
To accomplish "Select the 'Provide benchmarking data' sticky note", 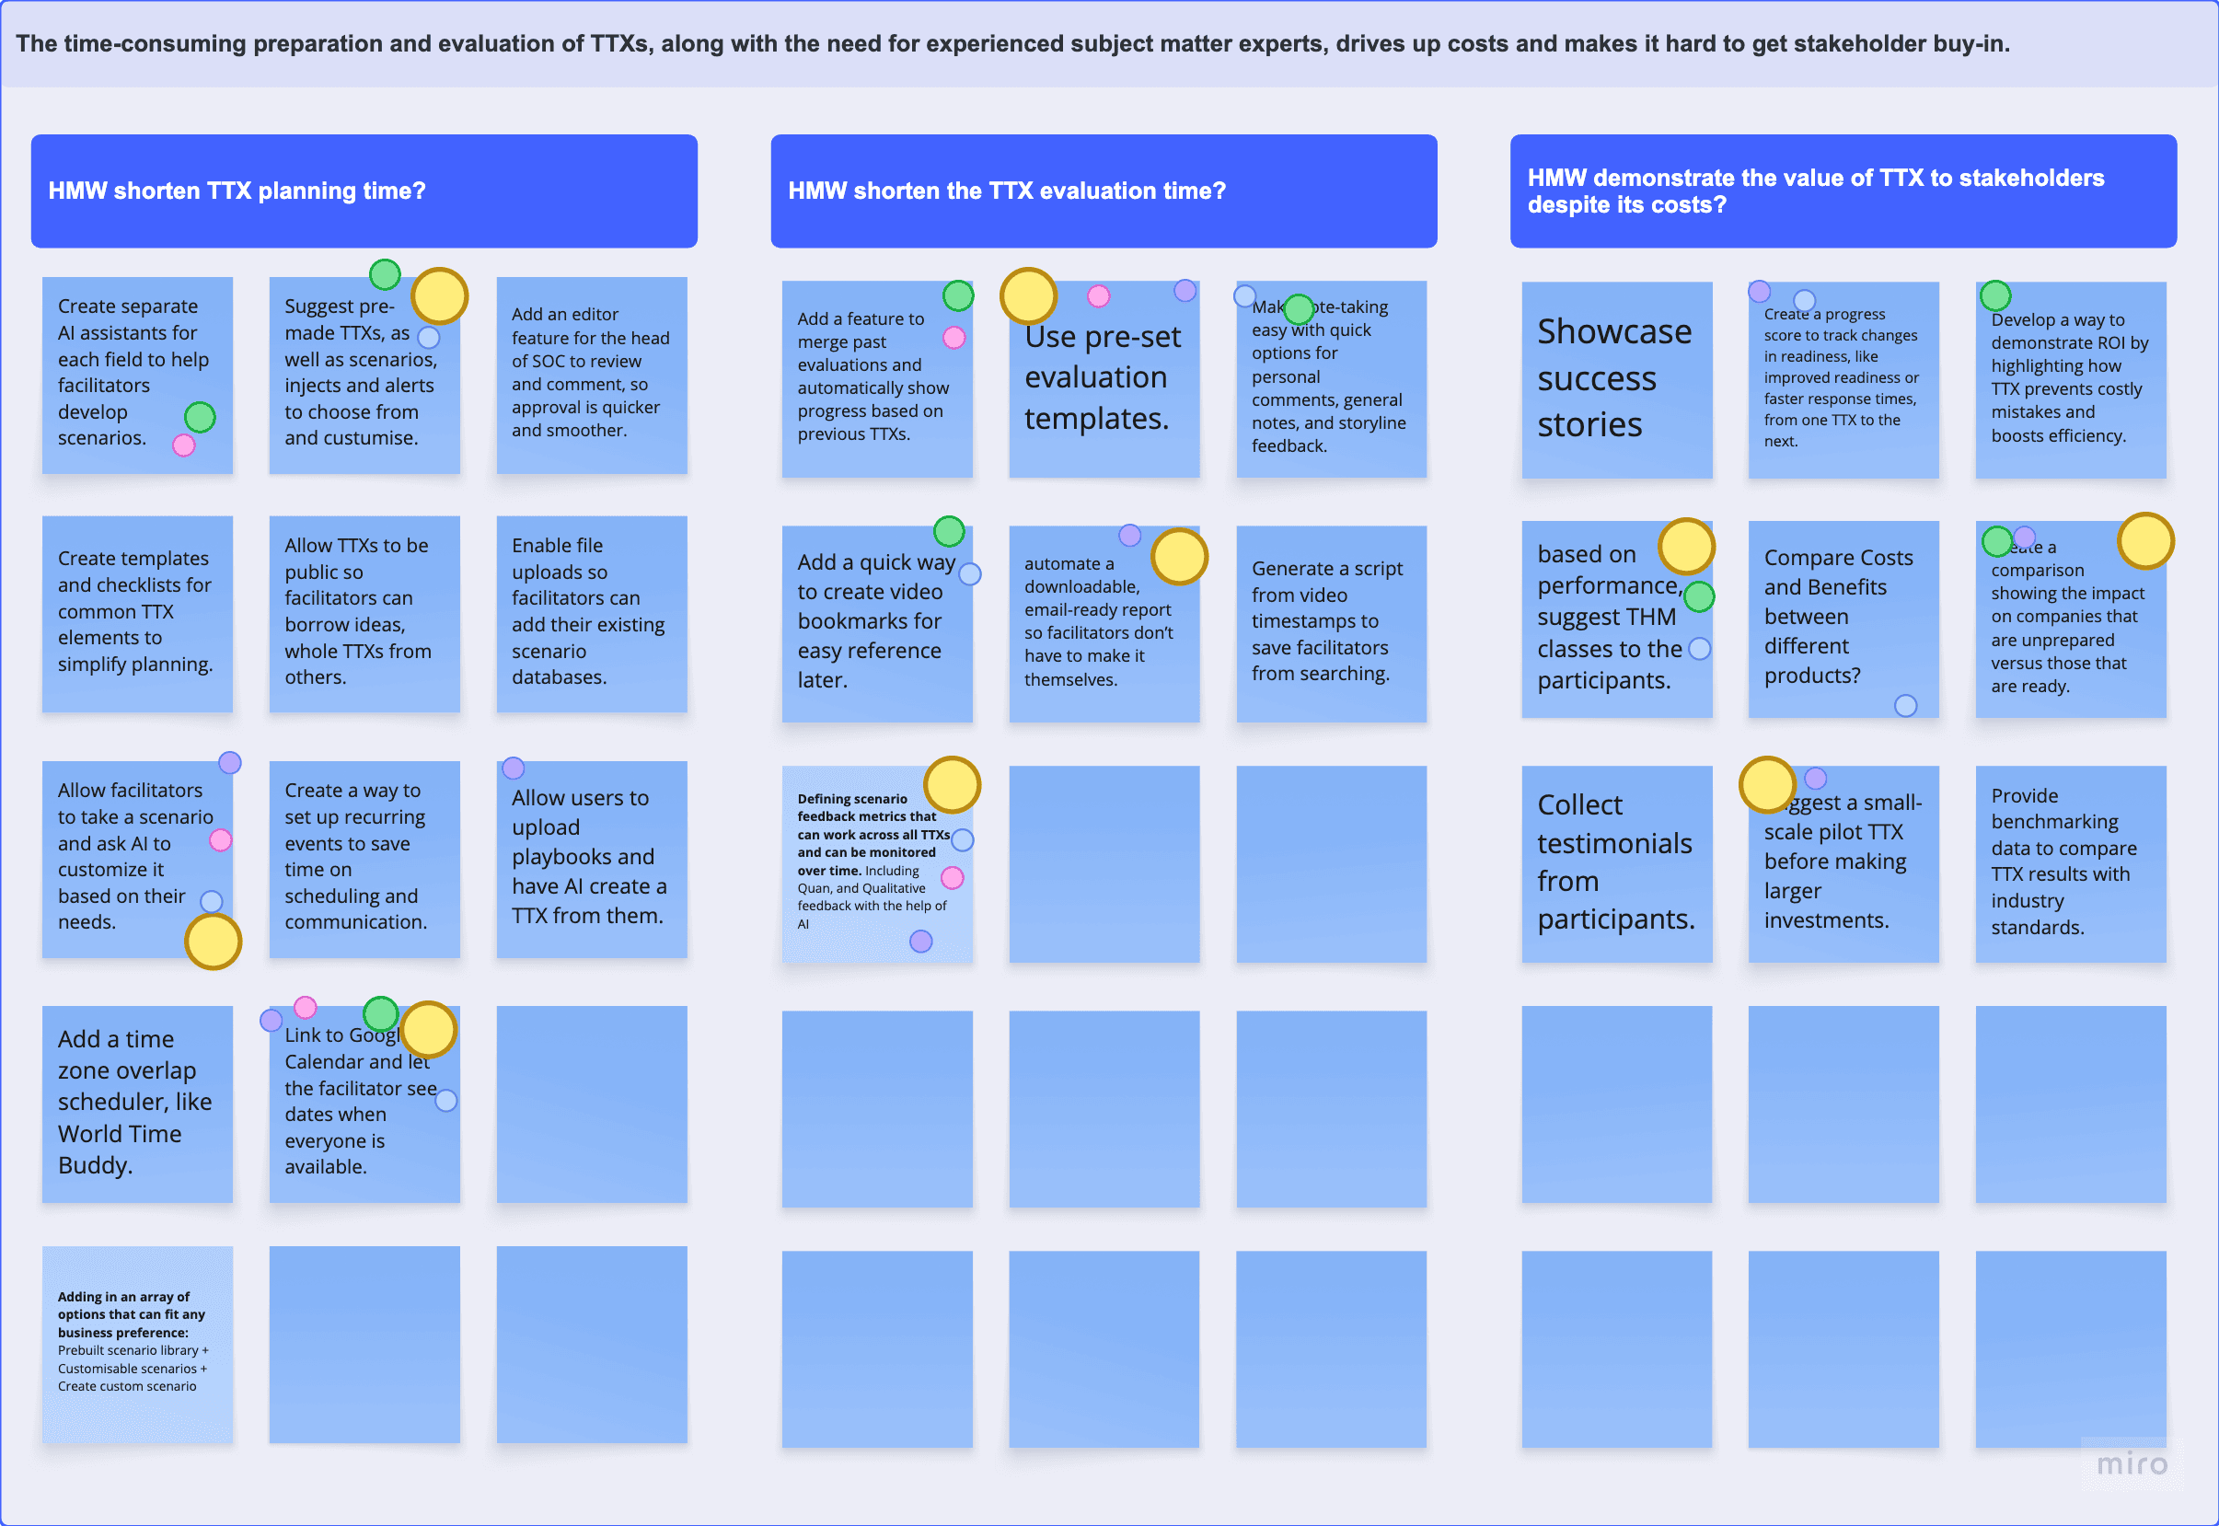I will [x=2069, y=862].
